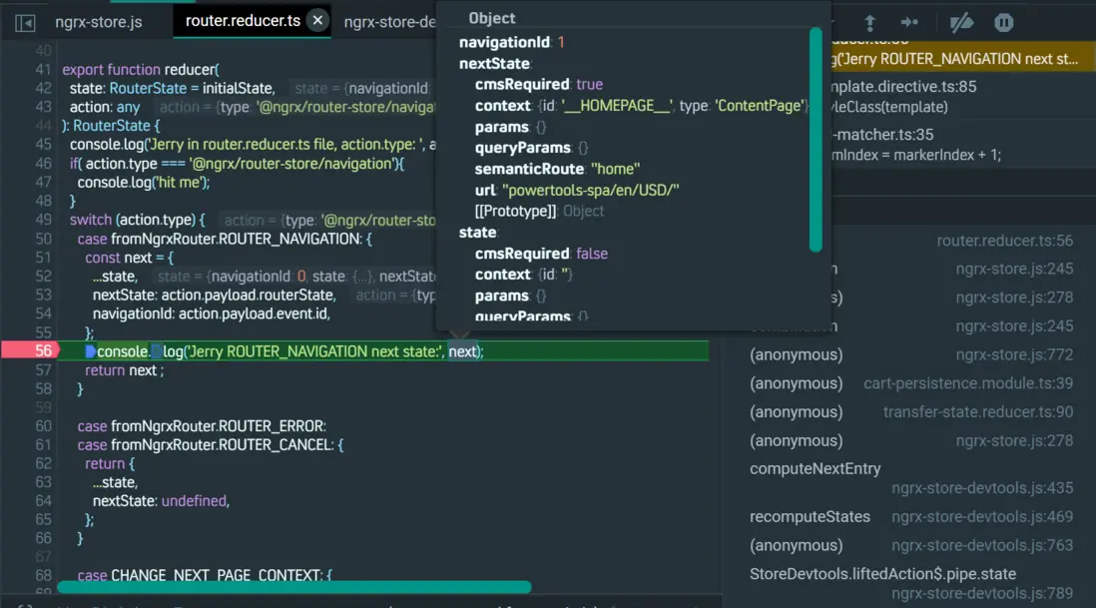This screenshot has width=1096, height=608.
Task: Expand the context property under nextState
Action: 502,106
